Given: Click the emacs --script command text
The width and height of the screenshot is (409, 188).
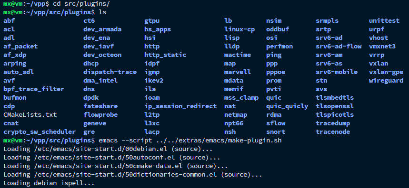Looking at the screenshot, I should [125, 141].
